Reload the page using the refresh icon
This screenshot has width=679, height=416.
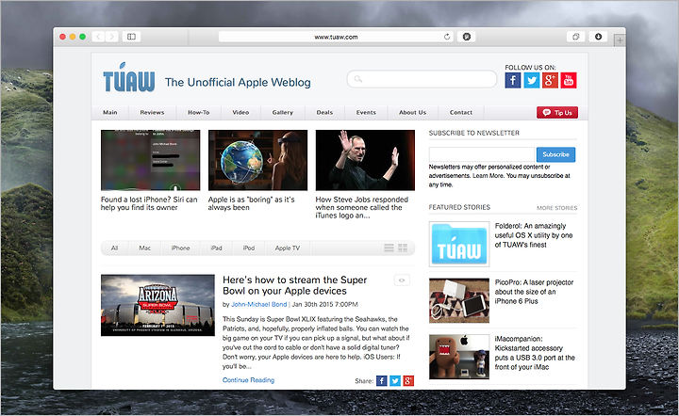point(447,37)
